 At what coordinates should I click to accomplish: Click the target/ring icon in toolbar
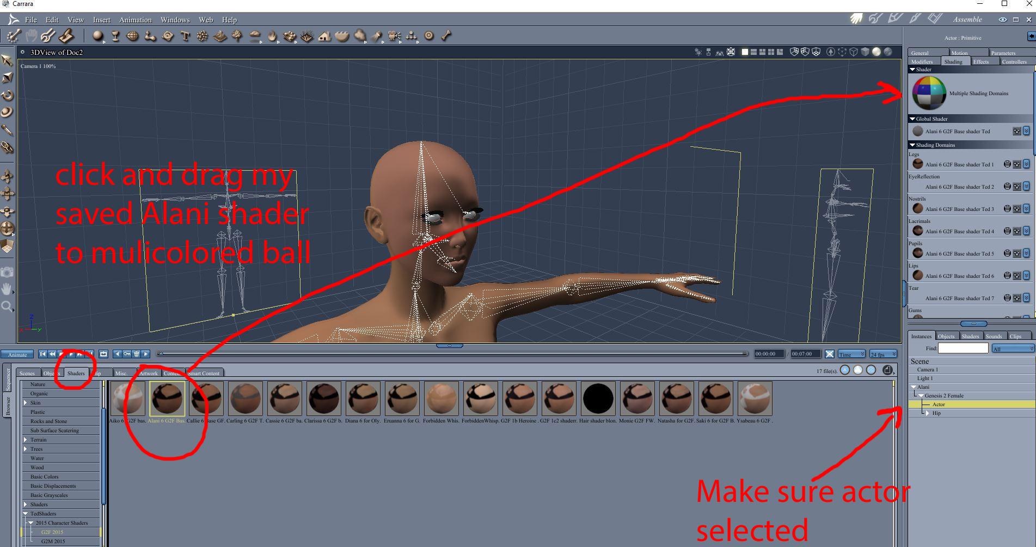[429, 36]
